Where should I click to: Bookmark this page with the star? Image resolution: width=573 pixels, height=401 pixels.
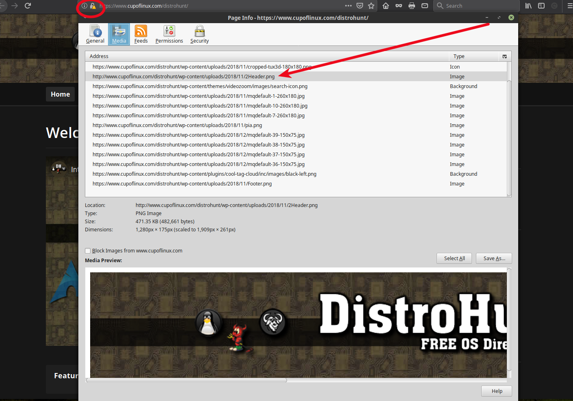coord(371,6)
